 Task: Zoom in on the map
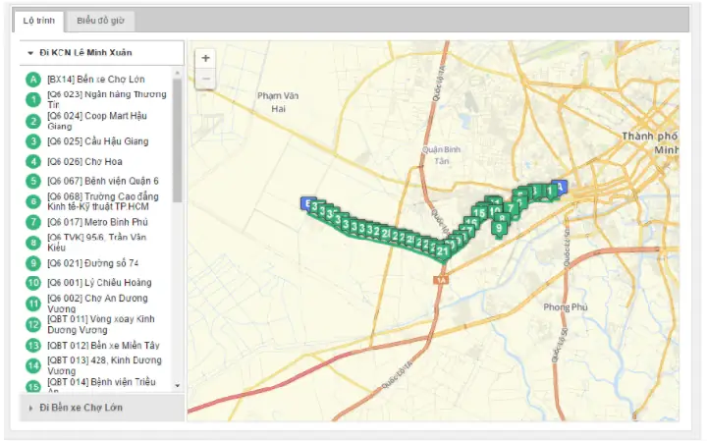coord(205,58)
